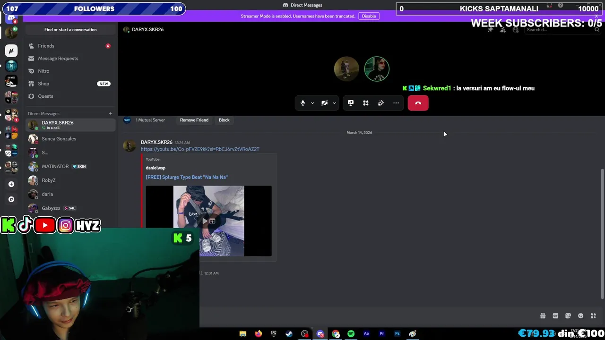
Task: Open Steam from the taskbar
Action: [289, 334]
